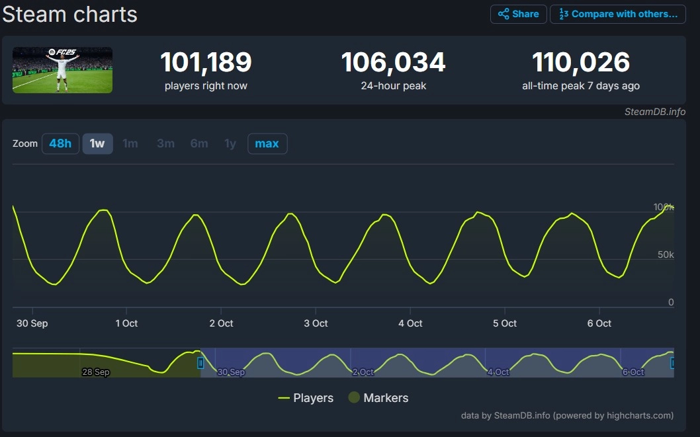Toggle the Markers series in the legend
The height and width of the screenshot is (437, 700).
click(x=378, y=398)
